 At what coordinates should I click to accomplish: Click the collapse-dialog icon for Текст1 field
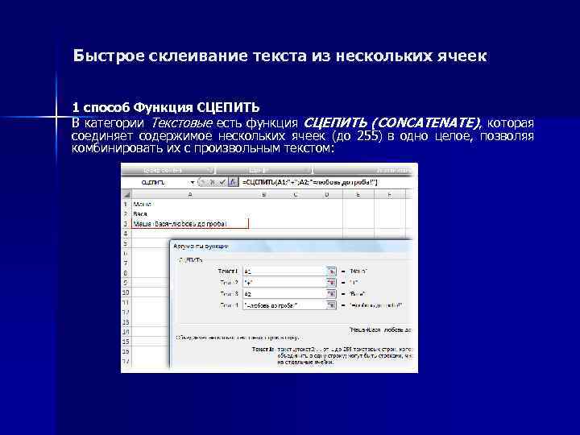point(331,271)
